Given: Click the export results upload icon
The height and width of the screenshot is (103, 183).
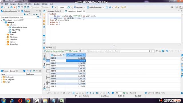Looking at the screenshot, I should tap(109, 93).
